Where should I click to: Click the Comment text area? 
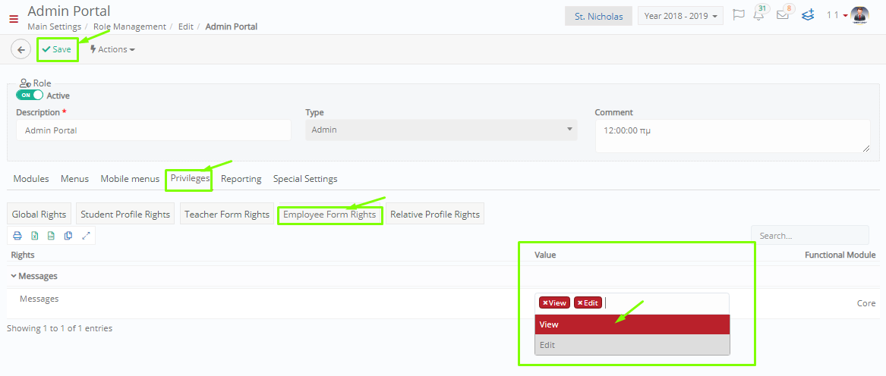(733, 136)
